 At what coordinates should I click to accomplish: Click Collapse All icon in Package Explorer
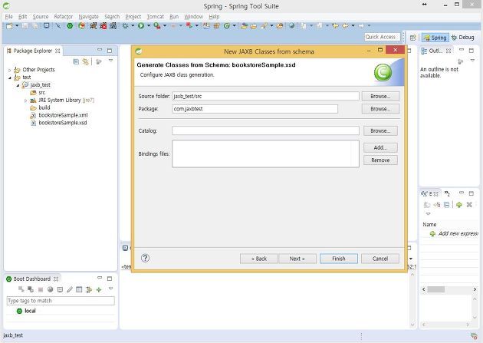pyautogui.click(x=76, y=61)
